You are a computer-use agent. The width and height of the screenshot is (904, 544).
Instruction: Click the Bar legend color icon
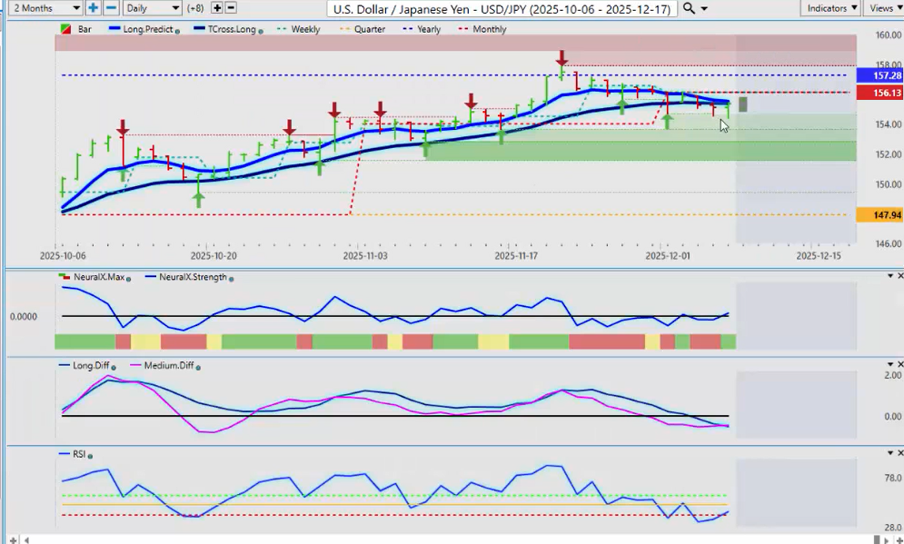coord(65,29)
